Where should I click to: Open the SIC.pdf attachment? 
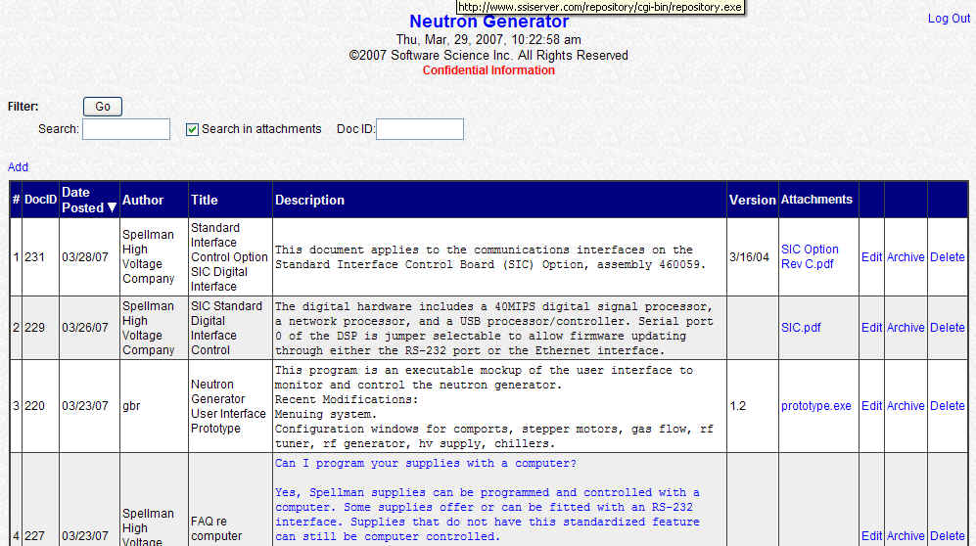pyautogui.click(x=801, y=327)
